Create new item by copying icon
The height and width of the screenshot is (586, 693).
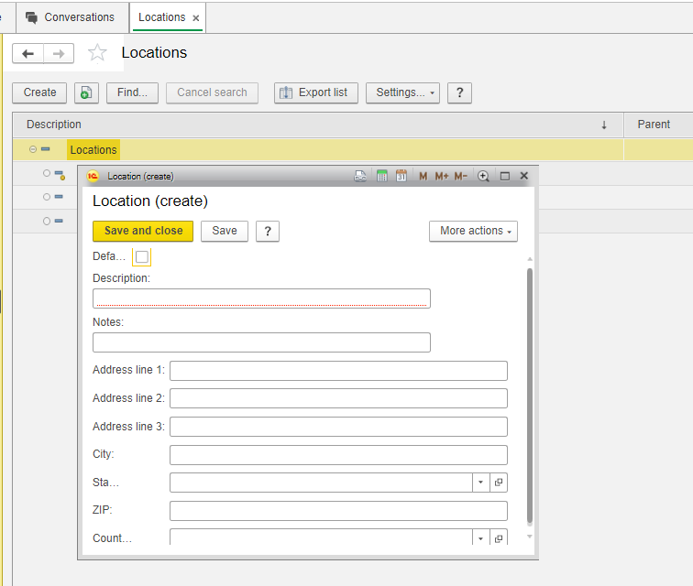coord(86,92)
